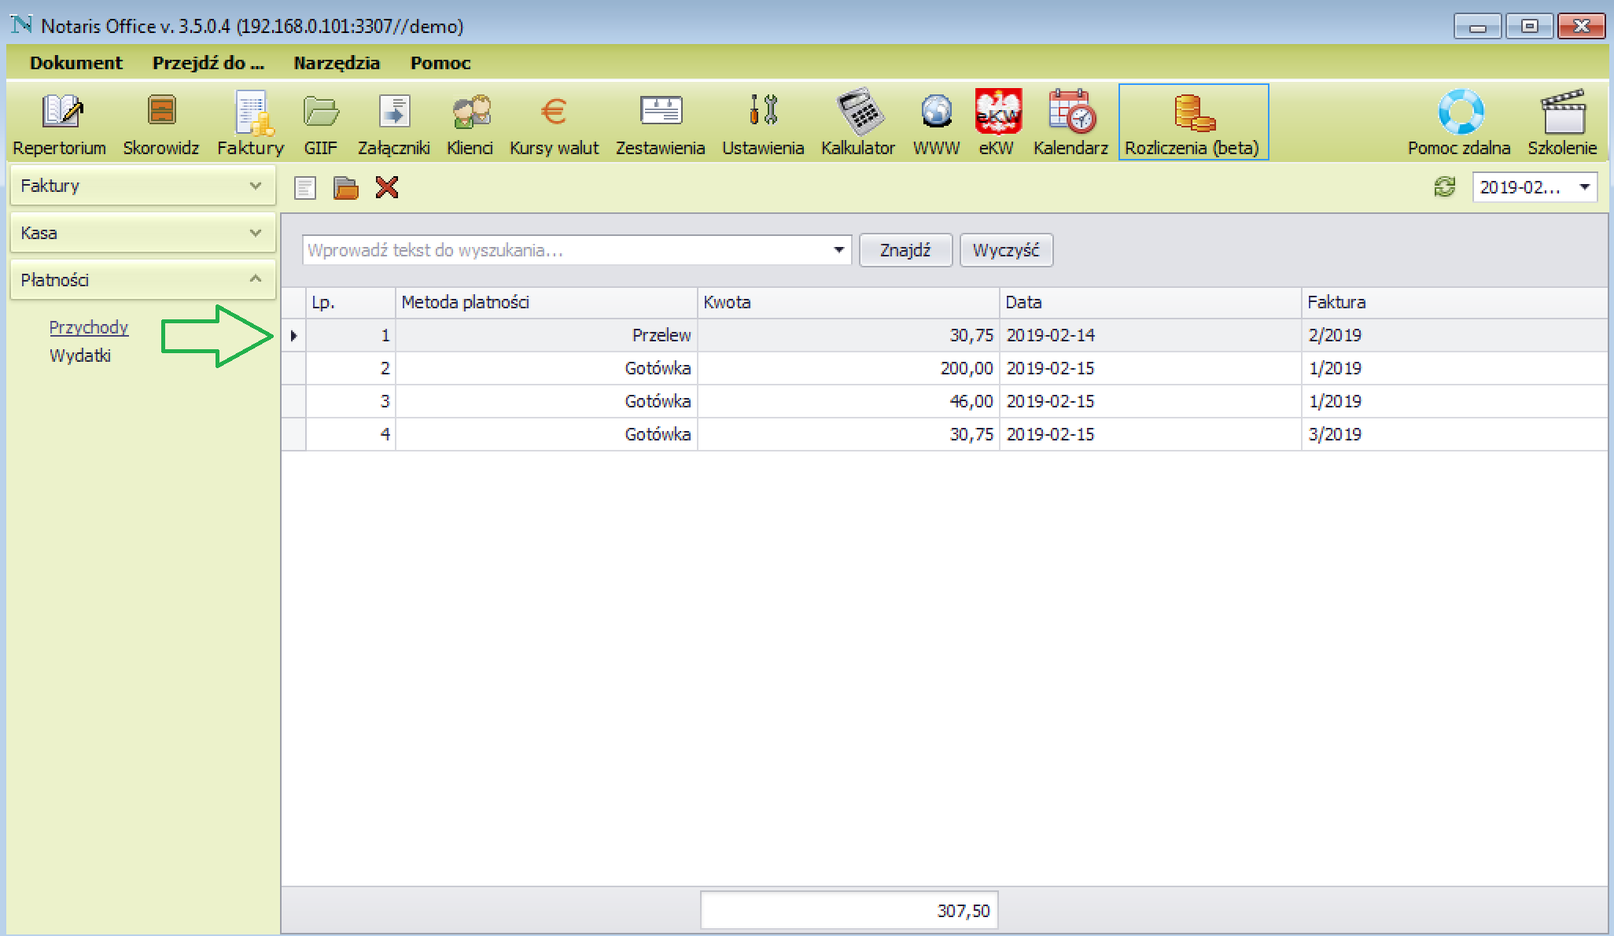This screenshot has height=936, width=1614.
Task: Open the search text dropdown arrow
Action: 839,250
